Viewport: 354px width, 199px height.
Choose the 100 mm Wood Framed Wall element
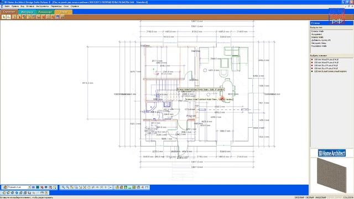click(326, 60)
